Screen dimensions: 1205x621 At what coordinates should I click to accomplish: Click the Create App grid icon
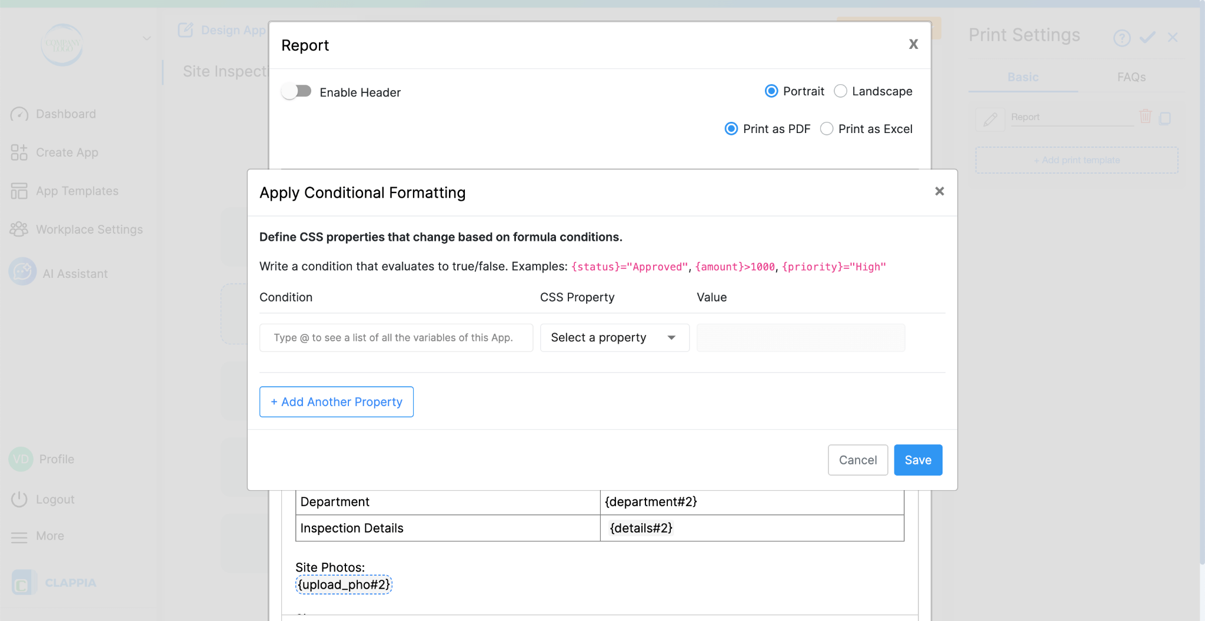(x=19, y=152)
